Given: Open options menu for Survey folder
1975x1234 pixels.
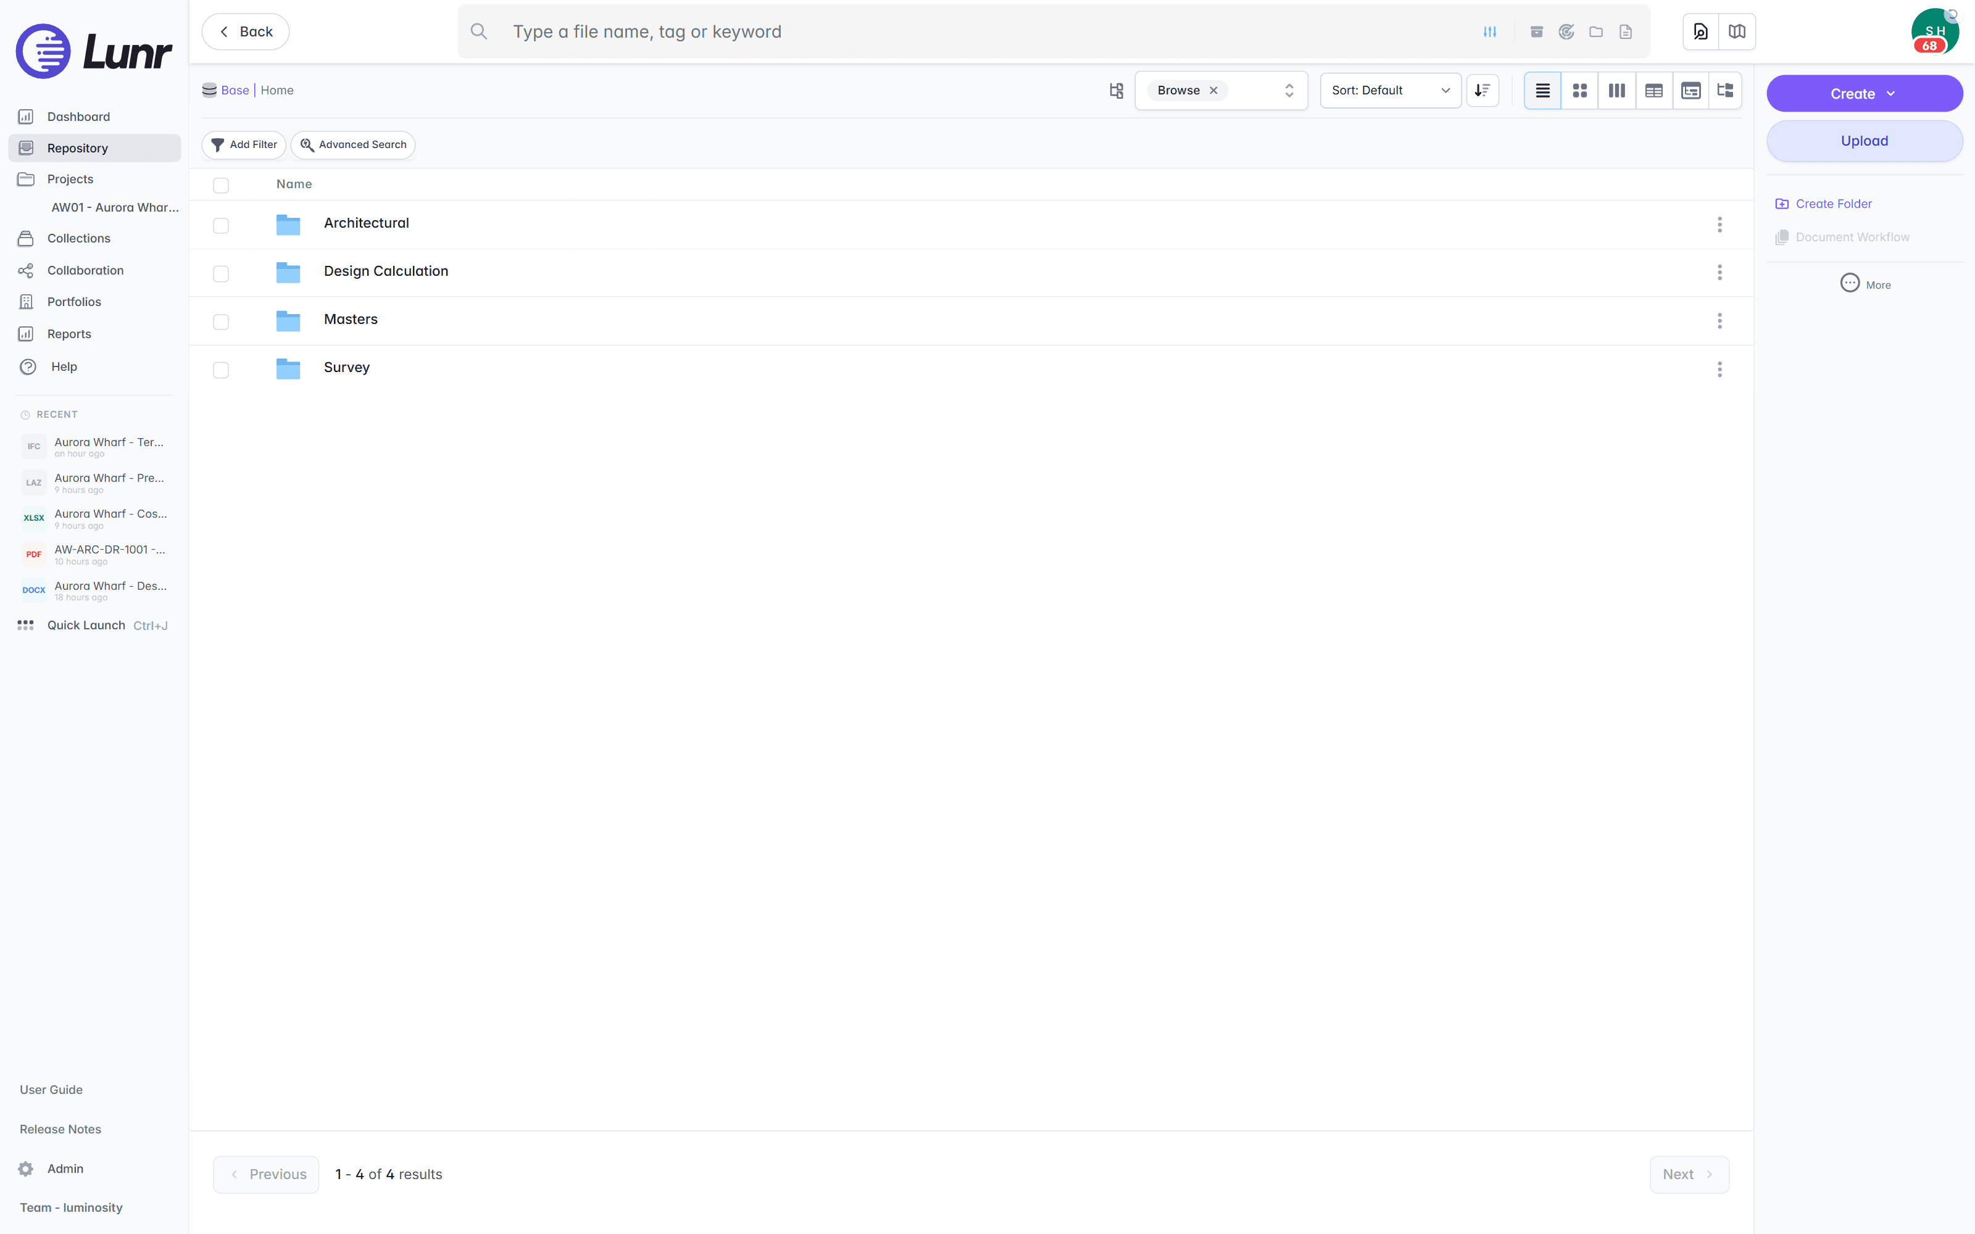Looking at the screenshot, I should click(x=1719, y=370).
